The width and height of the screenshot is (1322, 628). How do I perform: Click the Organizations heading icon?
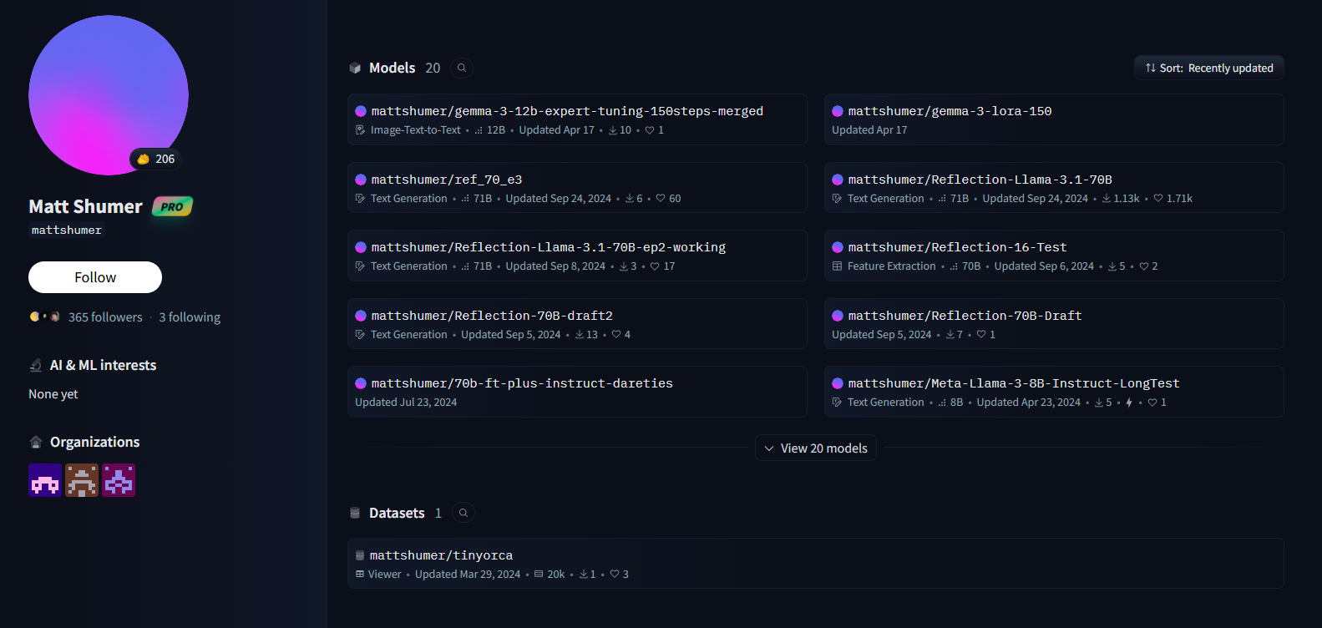point(36,442)
